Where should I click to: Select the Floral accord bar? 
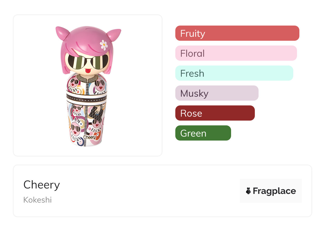(236, 53)
